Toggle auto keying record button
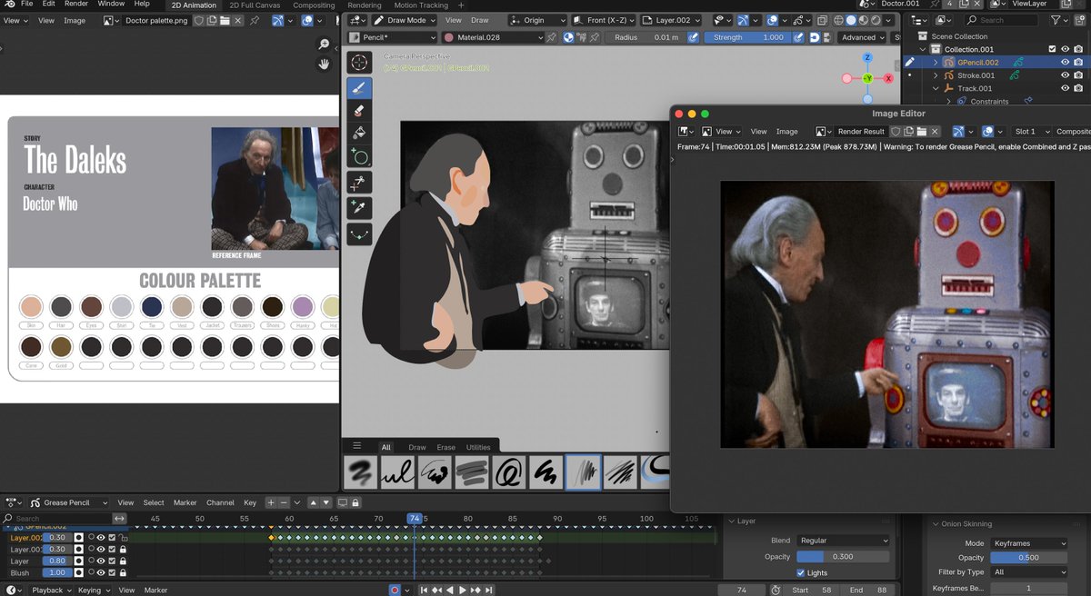The height and width of the screenshot is (596, 1091). click(395, 591)
